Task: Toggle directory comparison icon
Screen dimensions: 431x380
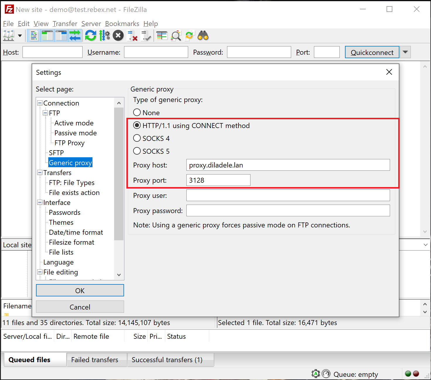Action: (176, 36)
